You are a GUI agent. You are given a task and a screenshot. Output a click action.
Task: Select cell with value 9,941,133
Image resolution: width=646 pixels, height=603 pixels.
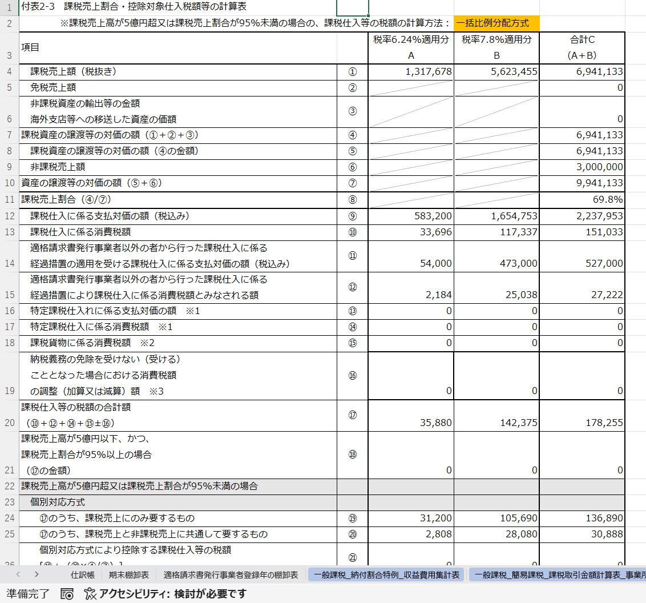582,183
